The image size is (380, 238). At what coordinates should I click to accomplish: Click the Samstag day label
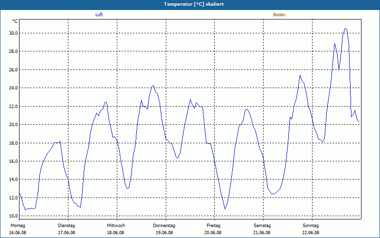[x=262, y=226]
